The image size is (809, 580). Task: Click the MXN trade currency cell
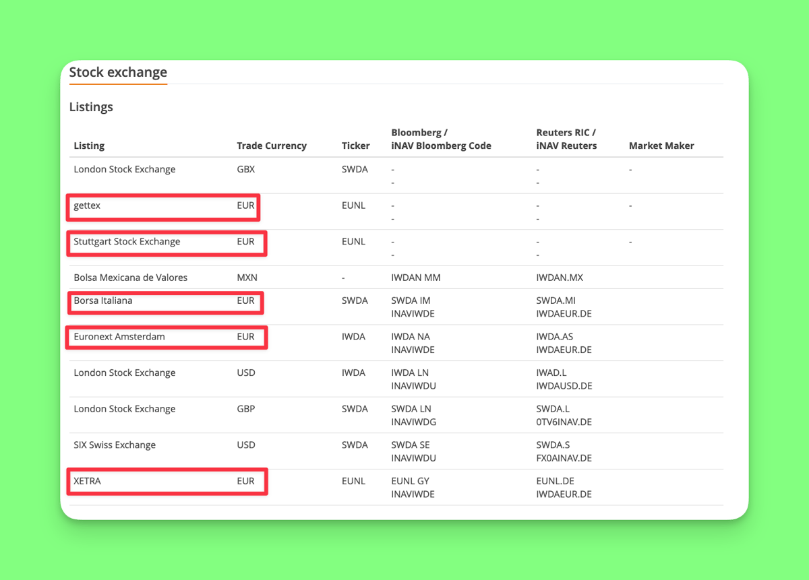pos(247,278)
